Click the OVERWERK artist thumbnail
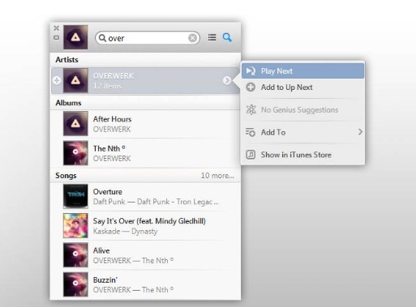416x307 pixels. [75, 80]
